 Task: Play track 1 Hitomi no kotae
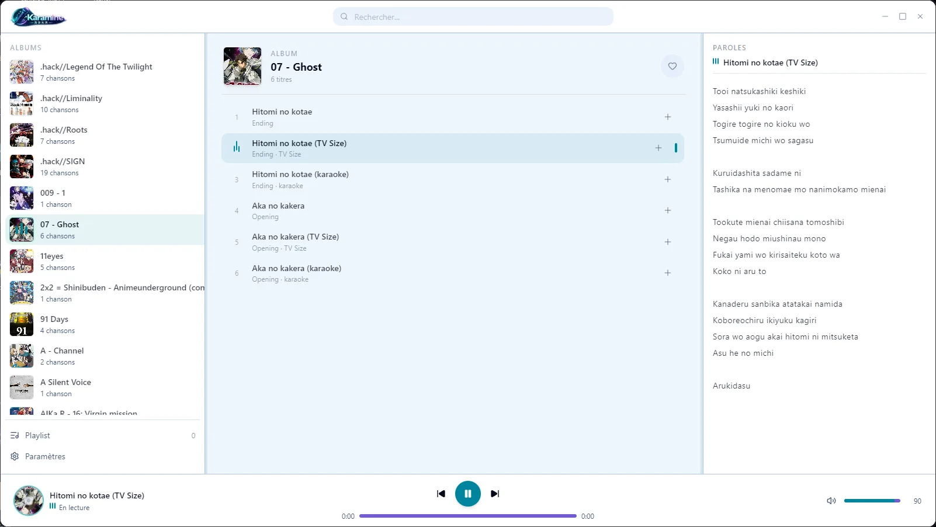pyautogui.click(x=453, y=117)
